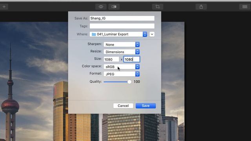Screen dimensions: 251x141
Task: Expand the save dialog with chevron button
Action: [x=152, y=34]
